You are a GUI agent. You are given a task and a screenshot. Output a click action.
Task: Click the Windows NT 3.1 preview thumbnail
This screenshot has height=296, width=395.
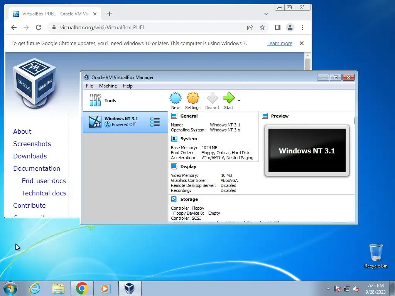(x=307, y=151)
